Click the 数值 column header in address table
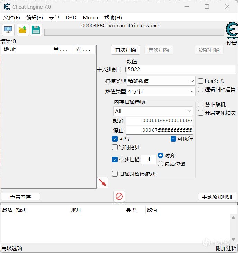The height and width of the screenshot is (253, 238). click(x=152, y=210)
